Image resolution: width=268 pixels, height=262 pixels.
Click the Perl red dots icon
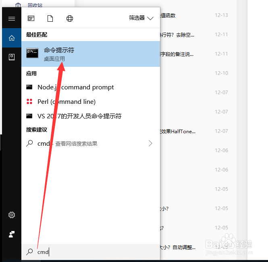point(29,101)
